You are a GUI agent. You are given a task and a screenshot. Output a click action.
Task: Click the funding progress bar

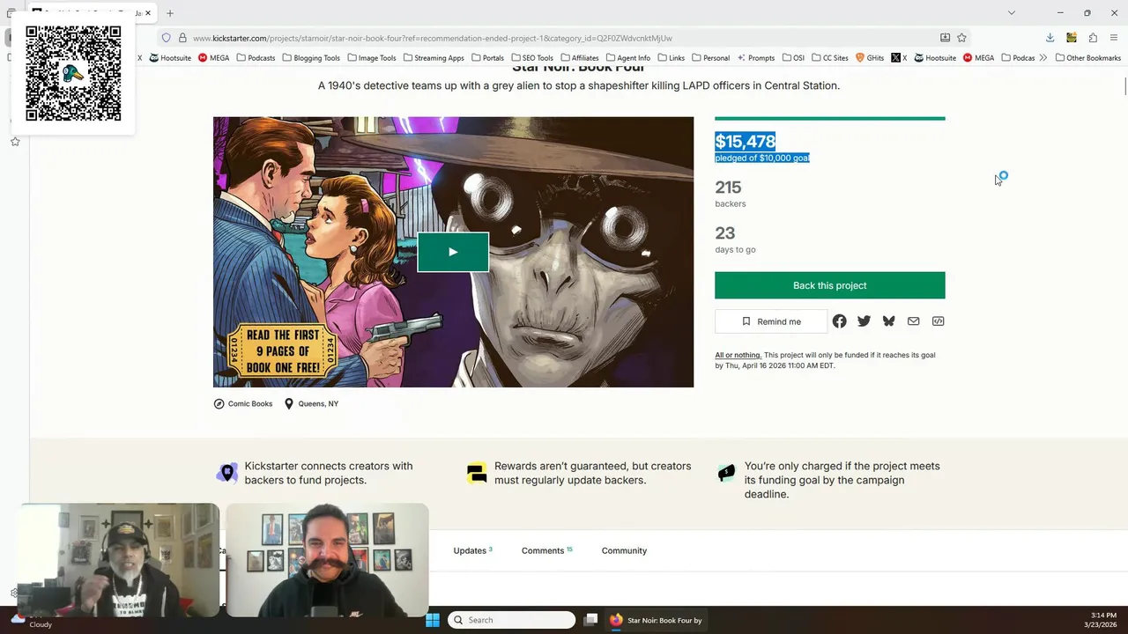[x=829, y=118]
